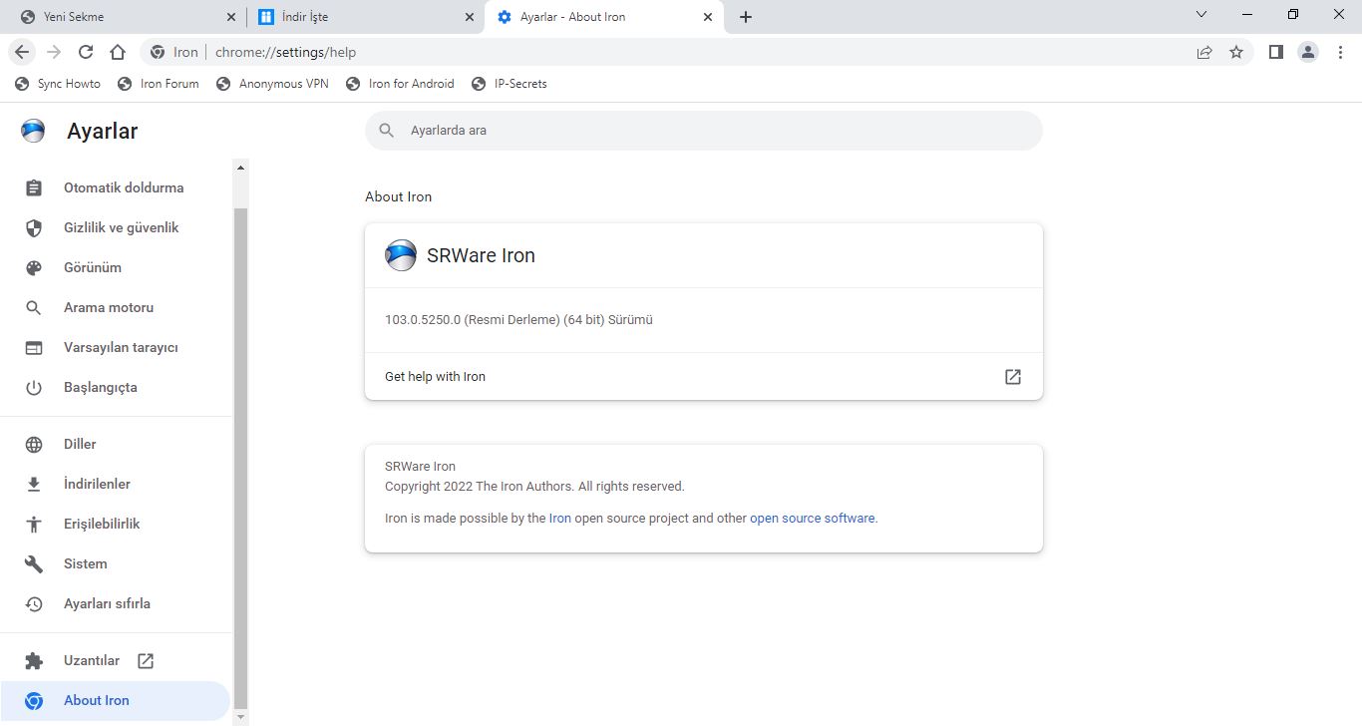This screenshot has width=1362, height=726.
Task: Click the Ayarlarda ara search field
Action: pos(704,131)
